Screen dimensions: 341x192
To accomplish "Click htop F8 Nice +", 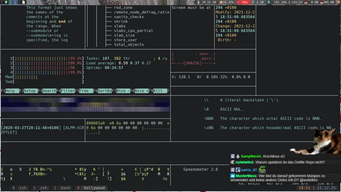I will click(139, 91).
